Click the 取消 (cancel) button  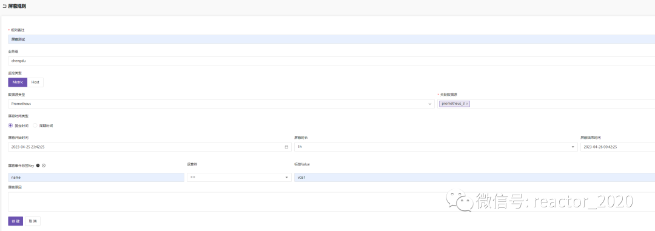[x=33, y=221]
